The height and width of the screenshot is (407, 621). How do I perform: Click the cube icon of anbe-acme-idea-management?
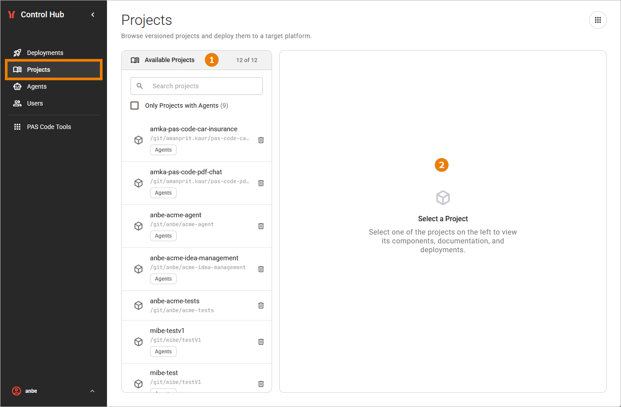click(x=138, y=269)
